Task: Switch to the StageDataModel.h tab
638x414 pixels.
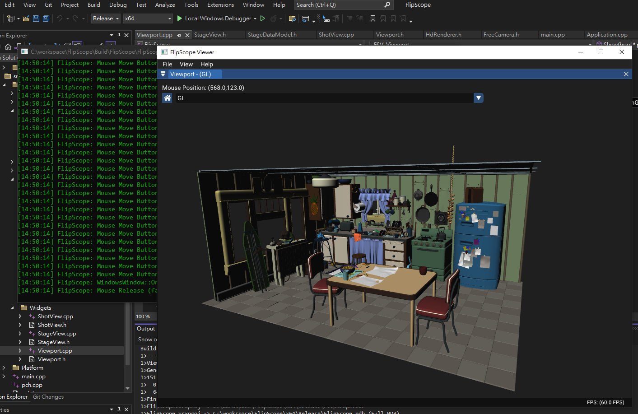Action: (272, 35)
